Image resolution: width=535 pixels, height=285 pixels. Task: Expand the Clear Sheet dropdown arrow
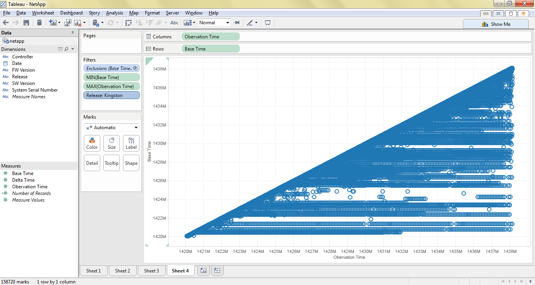tap(84, 23)
